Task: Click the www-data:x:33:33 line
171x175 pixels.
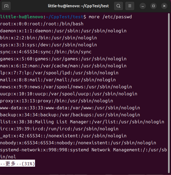Action: tap(70, 108)
